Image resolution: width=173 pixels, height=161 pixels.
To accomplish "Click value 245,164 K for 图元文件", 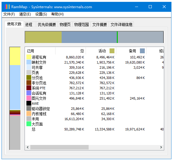I will [137, 98].
